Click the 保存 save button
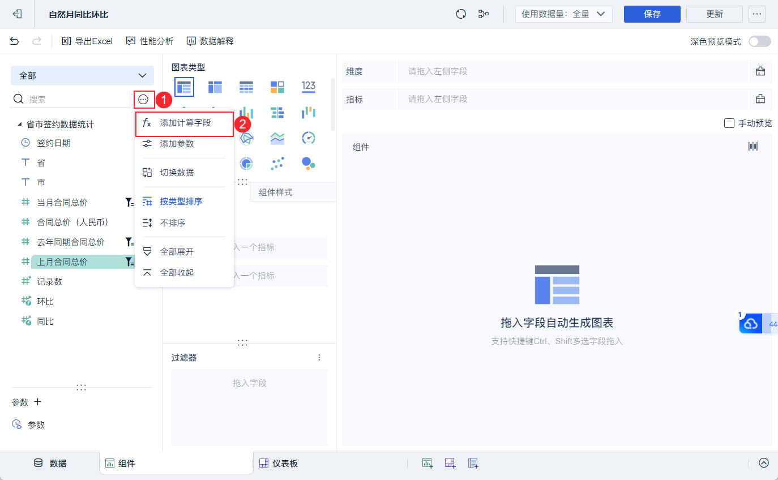The height and width of the screenshot is (480, 778). 652,14
